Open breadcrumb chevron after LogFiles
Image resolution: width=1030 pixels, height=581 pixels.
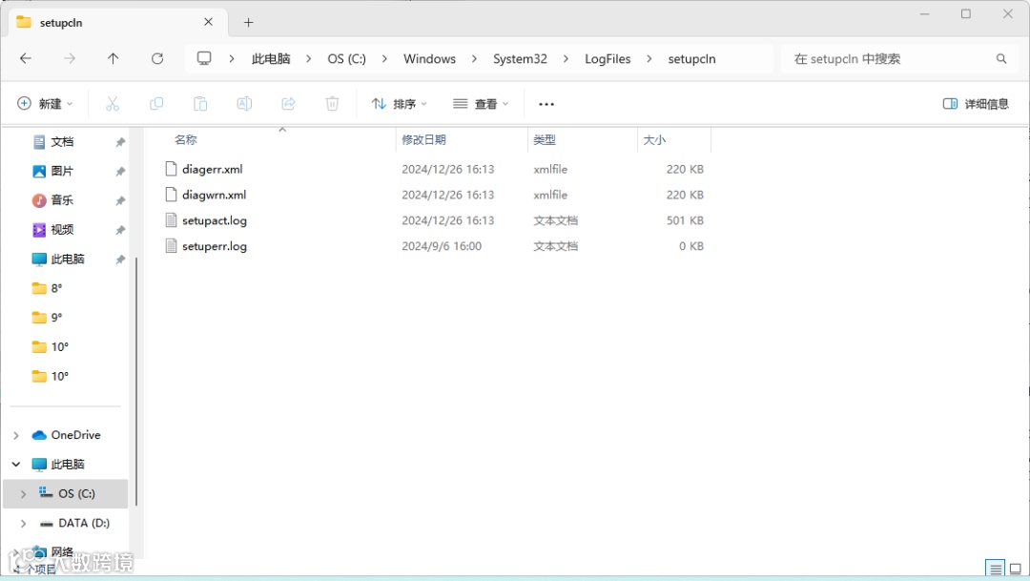pos(649,58)
